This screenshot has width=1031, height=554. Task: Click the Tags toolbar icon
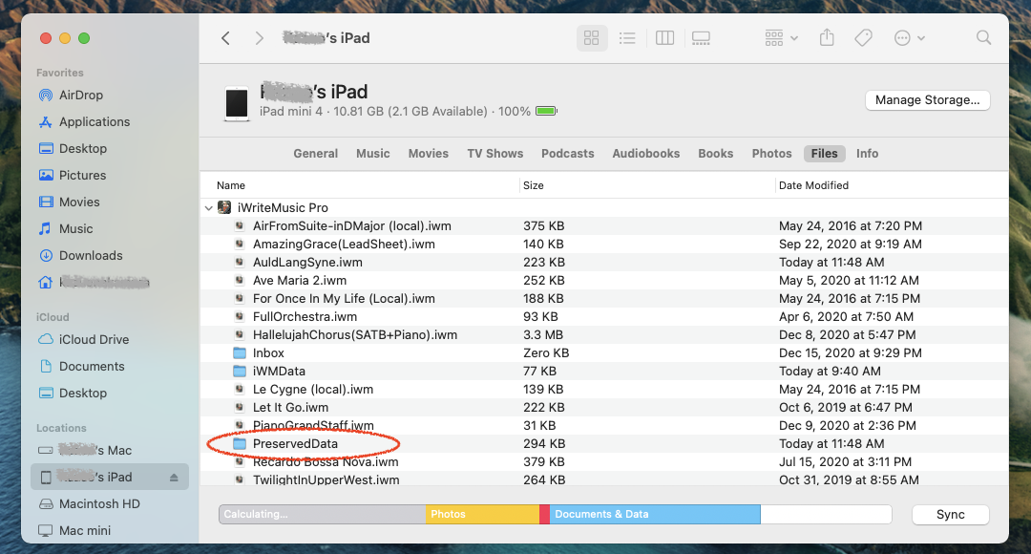(x=863, y=38)
